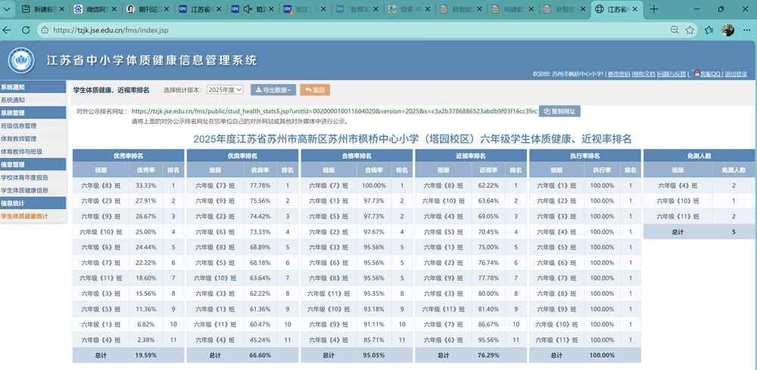Click the lotus logo of the health system
757x370 pixels.
[21, 60]
